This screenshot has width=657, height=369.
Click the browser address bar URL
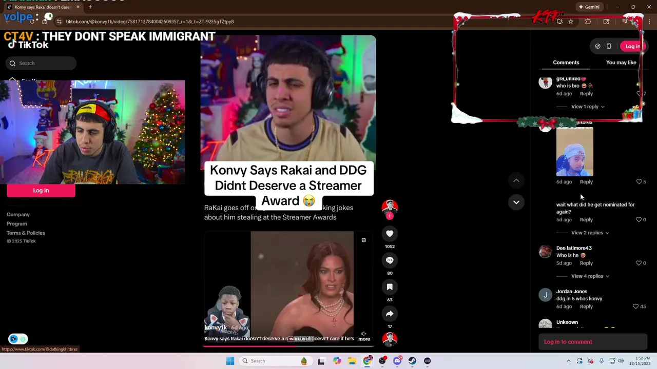click(x=150, y=22)
